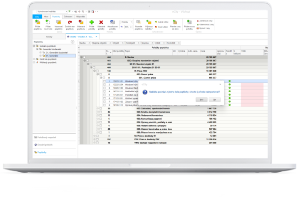Tick the checkbox in SO 01: Stavební objekt row

(x=91, y=64)
